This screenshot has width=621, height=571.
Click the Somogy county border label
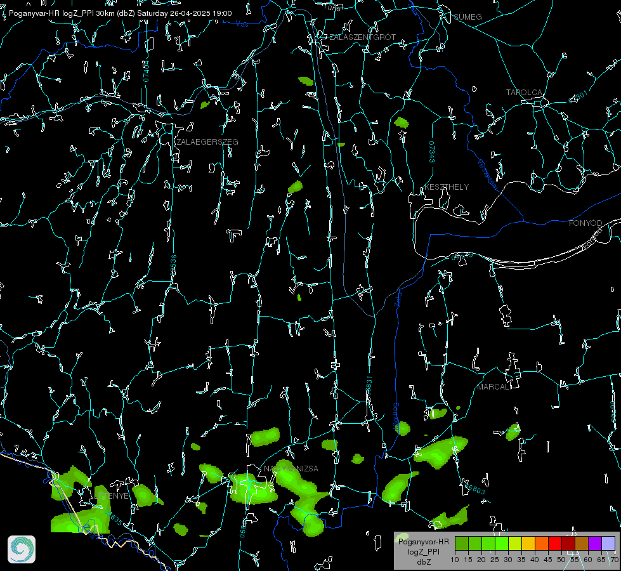tap(396, 417)
